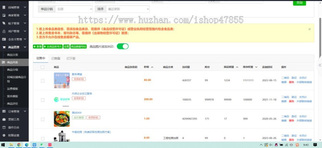Click the 权限设置 gear icon

4,135
